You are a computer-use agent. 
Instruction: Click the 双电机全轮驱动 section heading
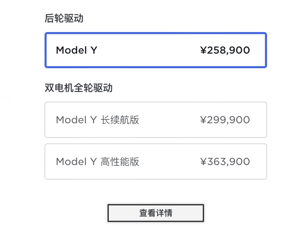point(79,88)
